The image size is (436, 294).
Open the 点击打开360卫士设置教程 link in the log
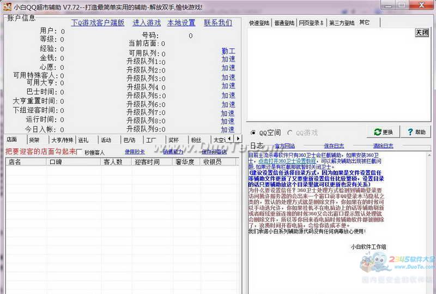[287, 161]
